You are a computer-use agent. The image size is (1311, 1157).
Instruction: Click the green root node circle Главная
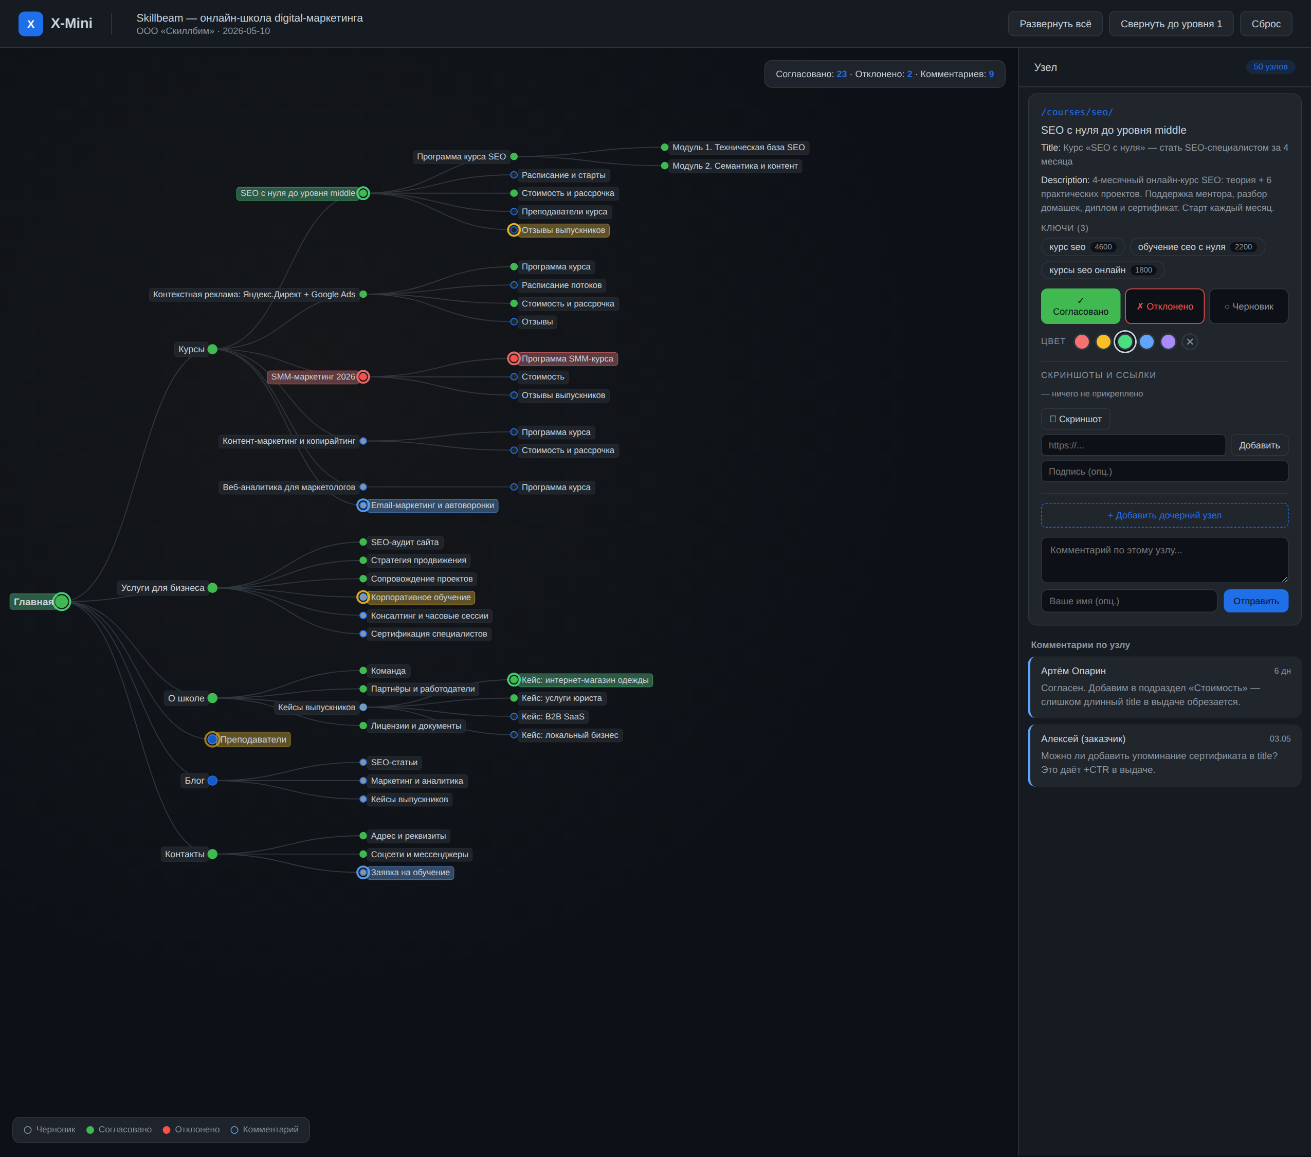62,602
